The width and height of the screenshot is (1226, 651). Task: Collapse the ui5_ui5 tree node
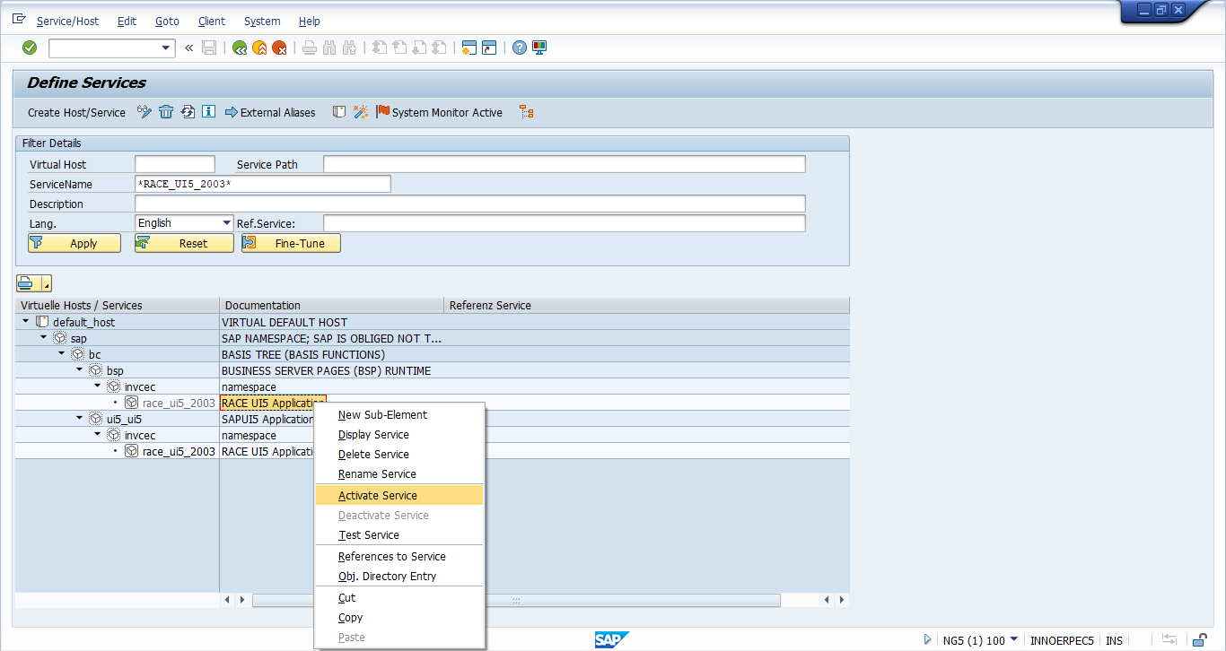coord(80,418)
